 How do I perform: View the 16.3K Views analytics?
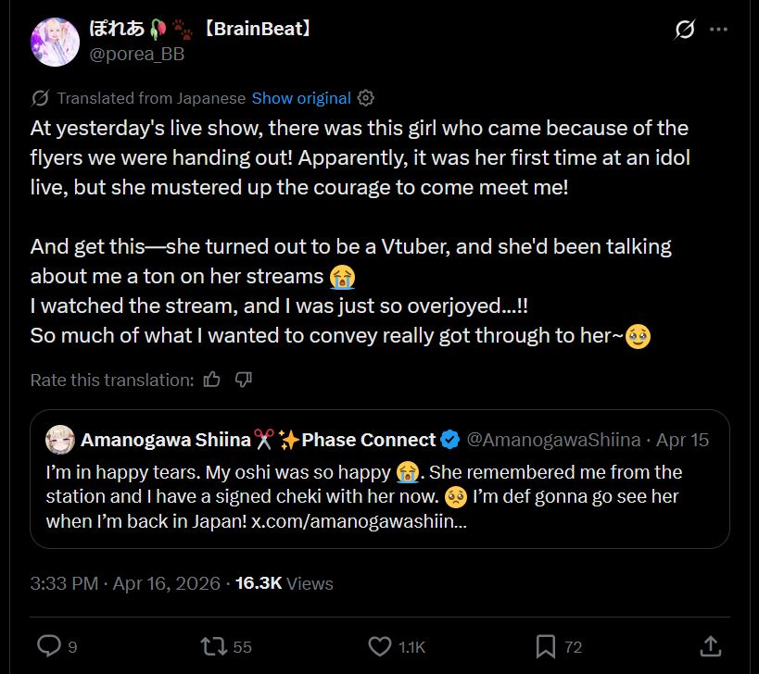(x=285, y=583)
